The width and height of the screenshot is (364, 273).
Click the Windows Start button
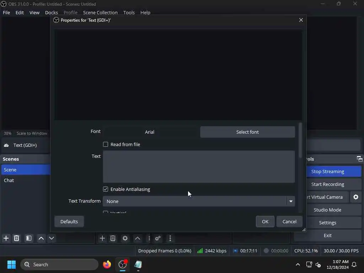[x=11, y=264]
